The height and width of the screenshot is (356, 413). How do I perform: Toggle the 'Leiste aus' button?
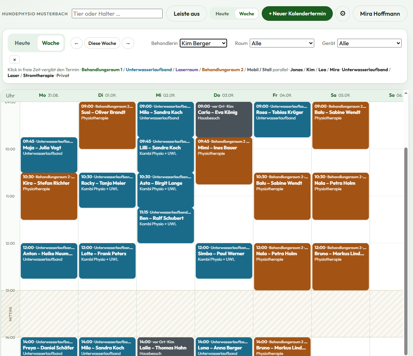[x=187, y=14]
